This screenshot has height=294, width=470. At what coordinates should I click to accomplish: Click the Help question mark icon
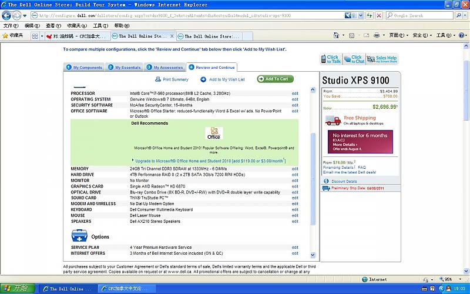(461, 35)
